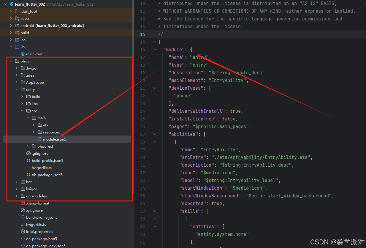Click the "$color:start_window_background" value
This screenshot has height=248, width=366.
coord(289,196)
